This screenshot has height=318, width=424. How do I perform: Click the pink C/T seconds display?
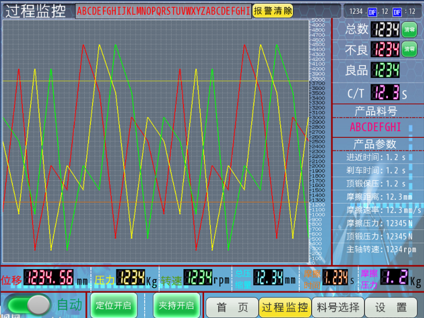point(385,93)
